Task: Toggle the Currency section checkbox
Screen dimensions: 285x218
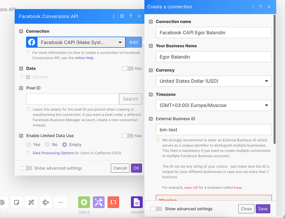Action: click(151, 70)
